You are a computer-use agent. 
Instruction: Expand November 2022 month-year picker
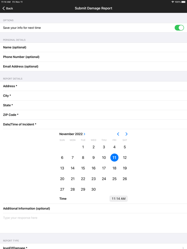click(72, 134)
